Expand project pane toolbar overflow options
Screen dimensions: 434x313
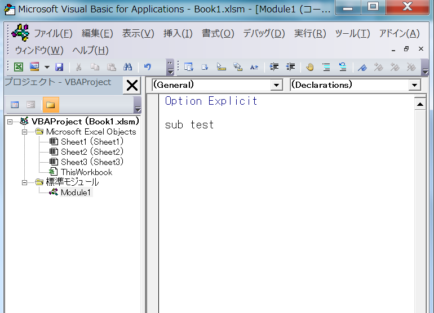138,105
